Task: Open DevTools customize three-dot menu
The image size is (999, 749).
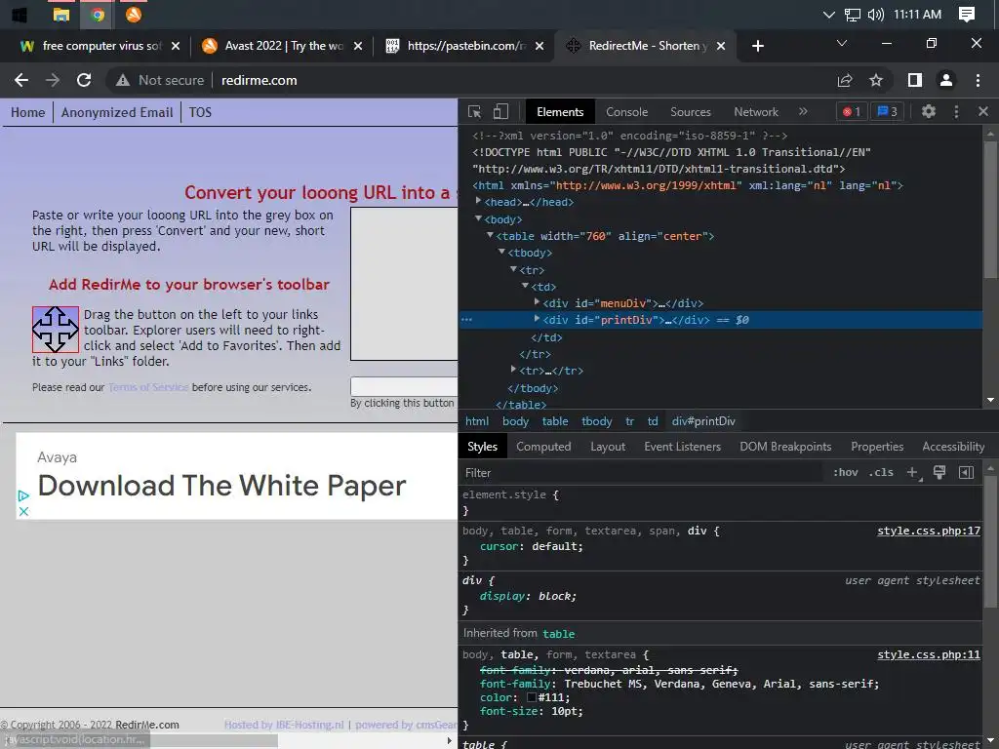Action: click(956, 111)
